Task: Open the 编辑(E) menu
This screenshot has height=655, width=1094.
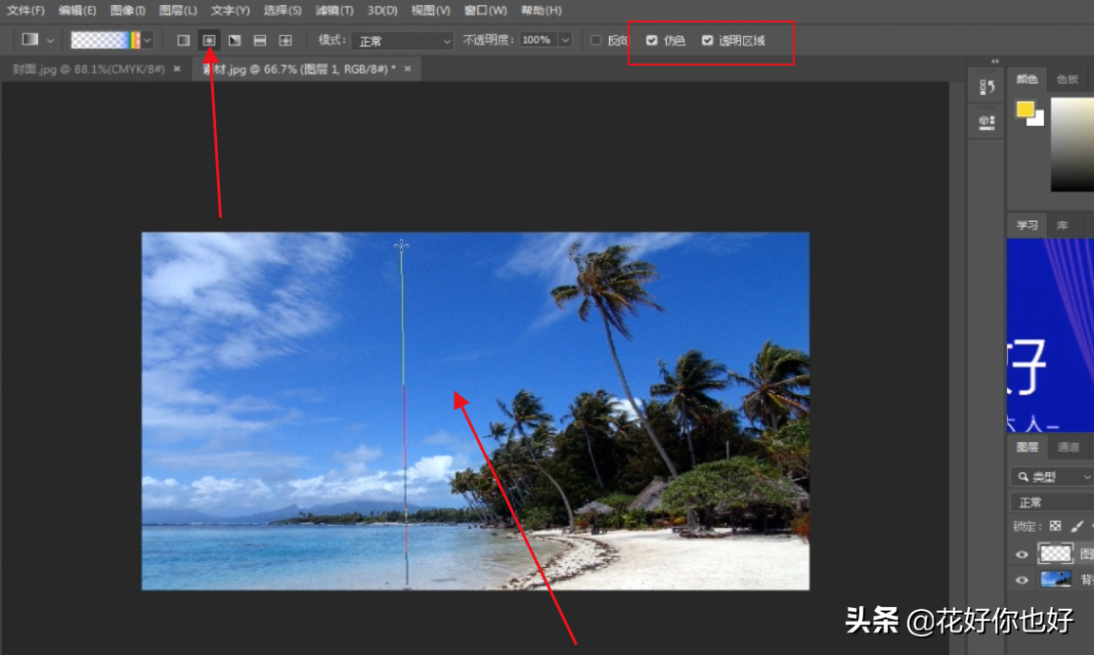Action: 77,11
